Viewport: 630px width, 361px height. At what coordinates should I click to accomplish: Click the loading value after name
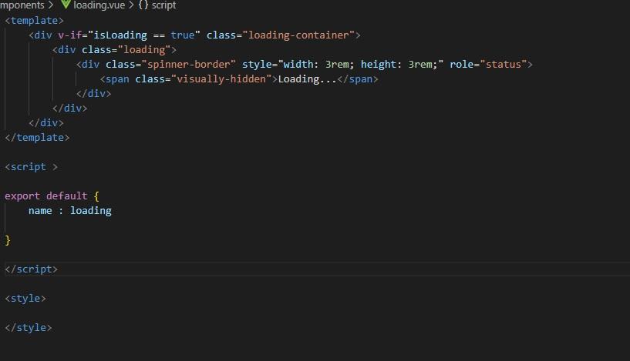[x=91, y=211]
